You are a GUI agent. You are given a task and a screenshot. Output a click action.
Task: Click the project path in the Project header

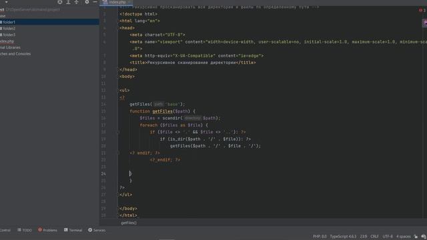(x=33, y=9)
